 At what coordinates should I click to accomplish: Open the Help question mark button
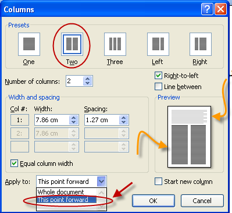(207, 9)
